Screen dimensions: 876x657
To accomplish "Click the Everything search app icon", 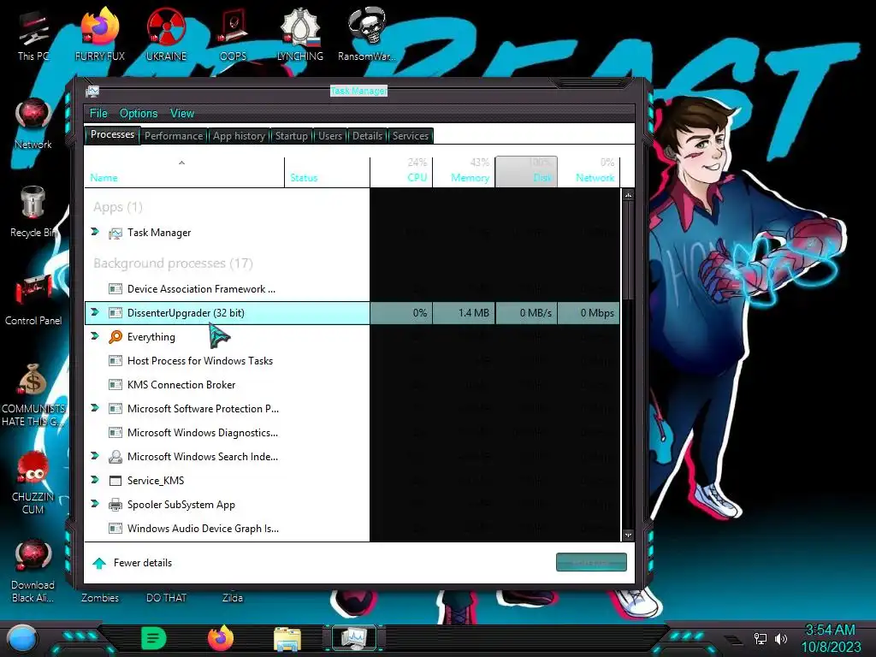I will [x=115, y=337].
